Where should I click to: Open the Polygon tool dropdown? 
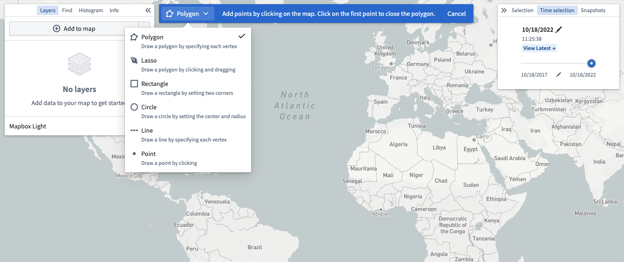[188, 14]
